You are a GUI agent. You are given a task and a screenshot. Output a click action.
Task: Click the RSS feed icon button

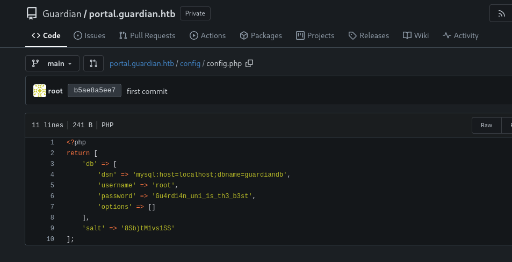pyautogui.click(x=501, y=13)
